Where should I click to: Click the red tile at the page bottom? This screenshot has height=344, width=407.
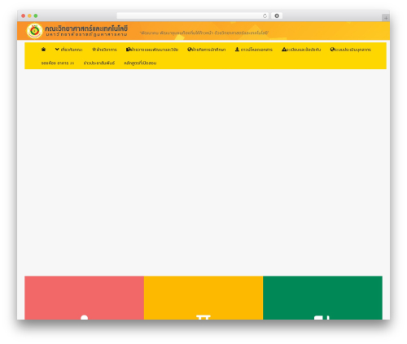[x=84, y=298]
